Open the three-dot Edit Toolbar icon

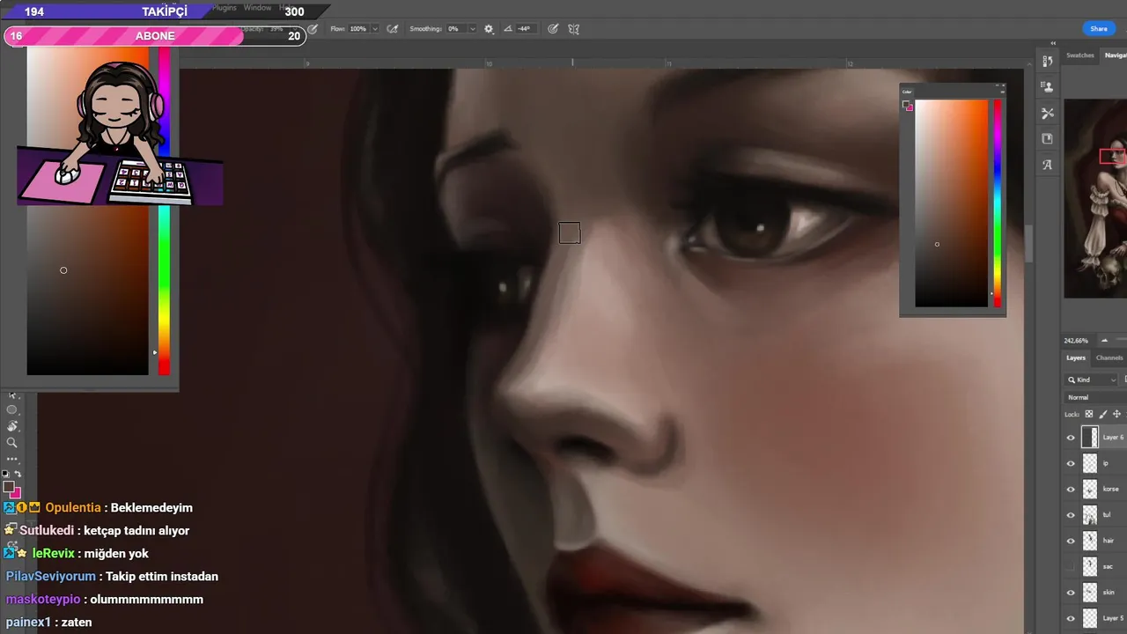coord(11,459)
